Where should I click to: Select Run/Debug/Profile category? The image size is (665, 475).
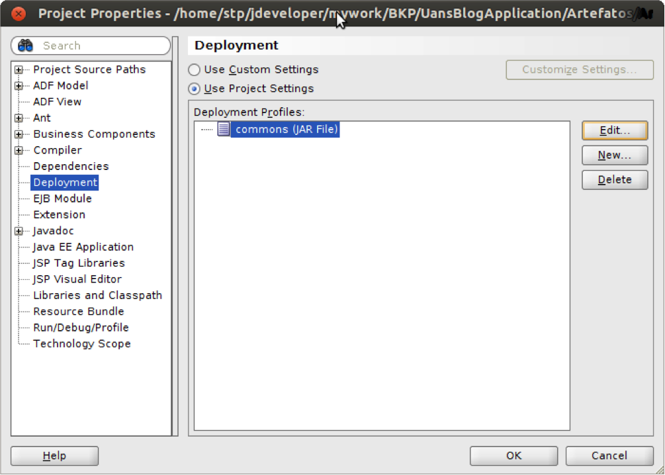(x=81, y=327)
